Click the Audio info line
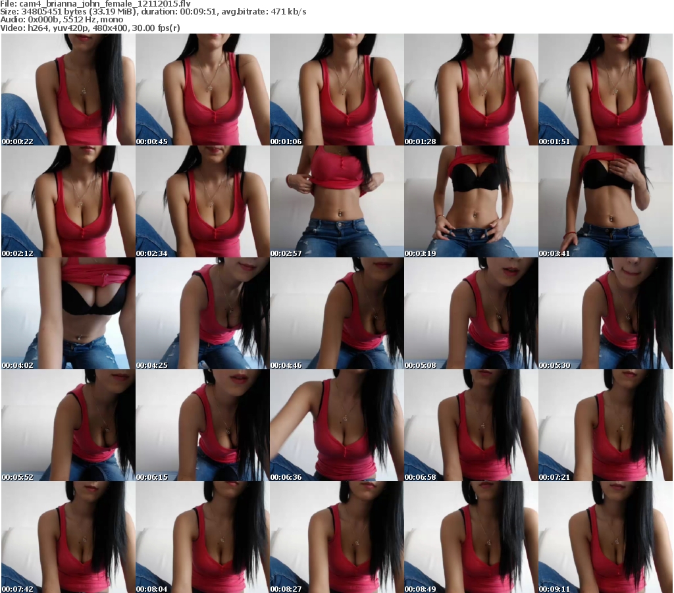The width and height of the screenshot is (674, 593). (x=61, y=20)
